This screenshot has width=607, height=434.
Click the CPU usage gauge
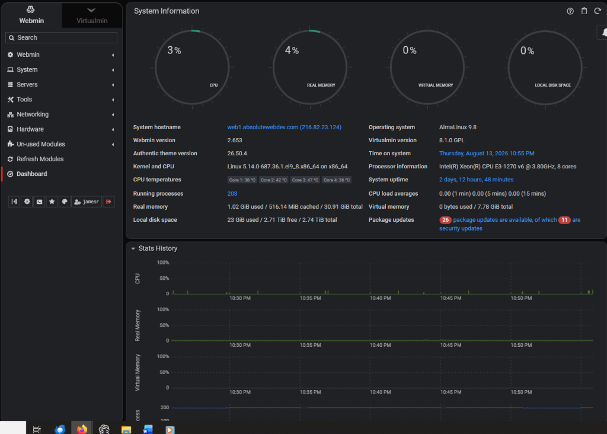193,68
